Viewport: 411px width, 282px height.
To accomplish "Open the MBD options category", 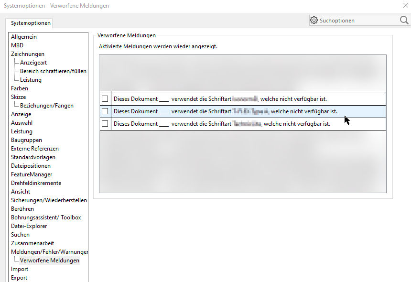I will point(17,45).
